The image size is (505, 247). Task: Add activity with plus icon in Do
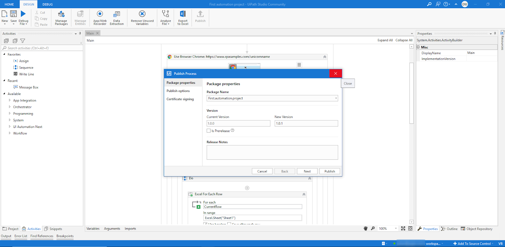point(247,188)
